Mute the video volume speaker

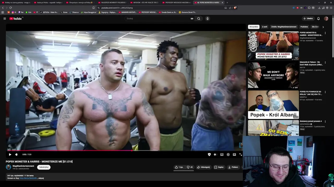click(16, 155)
